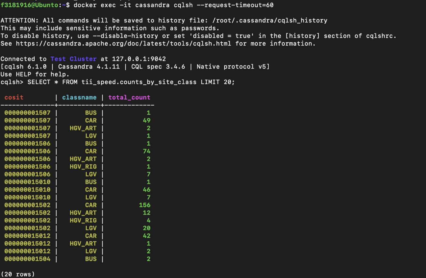
Task: Click BUS classname in the 000000001504 row
Action: coord(91,259)
